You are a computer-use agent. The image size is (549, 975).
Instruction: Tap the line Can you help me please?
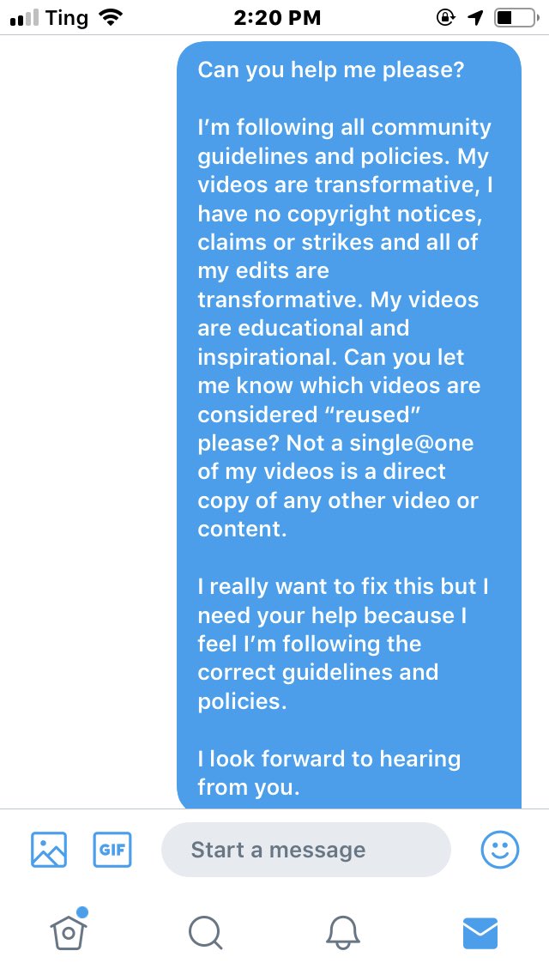pos(331,70)
